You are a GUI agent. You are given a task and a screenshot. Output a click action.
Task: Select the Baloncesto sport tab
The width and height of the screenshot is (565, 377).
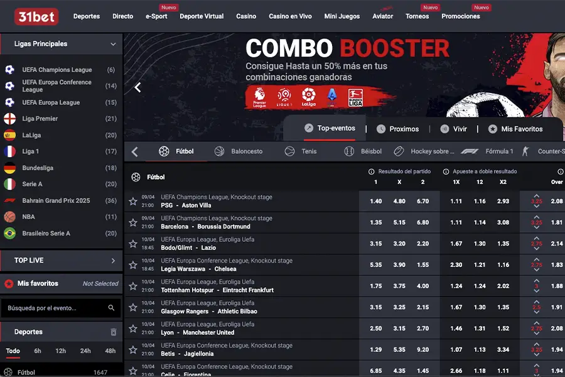[x=238, y=151]
